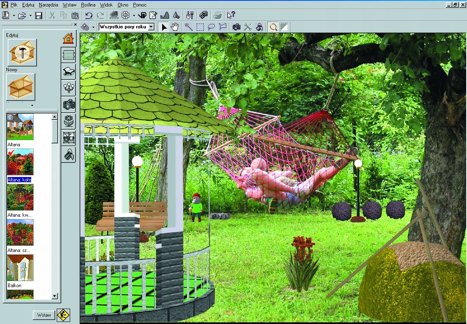Image resolution: width=467 pixels, height=324 pixels.
Task: Click the Cut scissors icon
Action: (52, 15)
